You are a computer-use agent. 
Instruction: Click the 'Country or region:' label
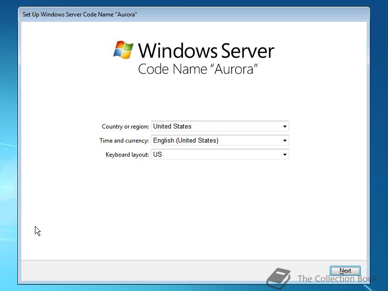click(125, 127)
